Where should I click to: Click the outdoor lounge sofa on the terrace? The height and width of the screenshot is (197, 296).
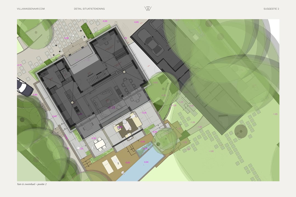pyautogui.click(x=136, y=120)
